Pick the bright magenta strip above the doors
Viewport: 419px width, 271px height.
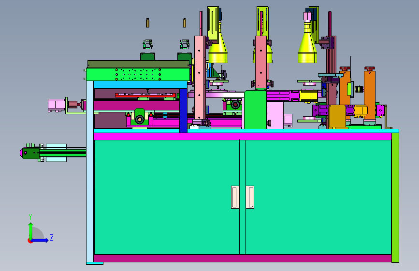(x=243, y=136)
